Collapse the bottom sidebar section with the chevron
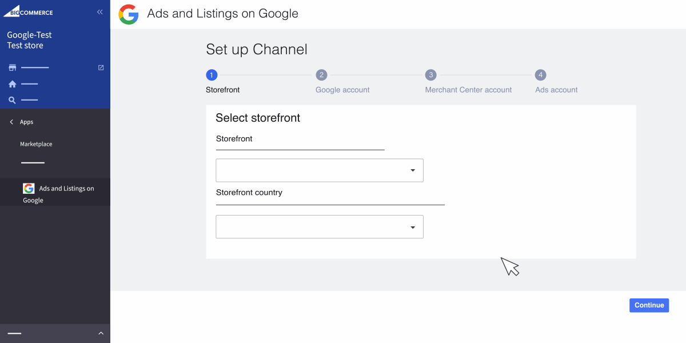The width and height of the screenshot is (686, 343). tap(101, 333)
